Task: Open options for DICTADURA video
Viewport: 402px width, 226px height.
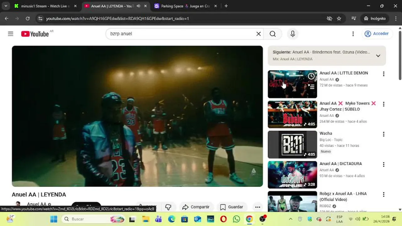Action: (383, 164)
